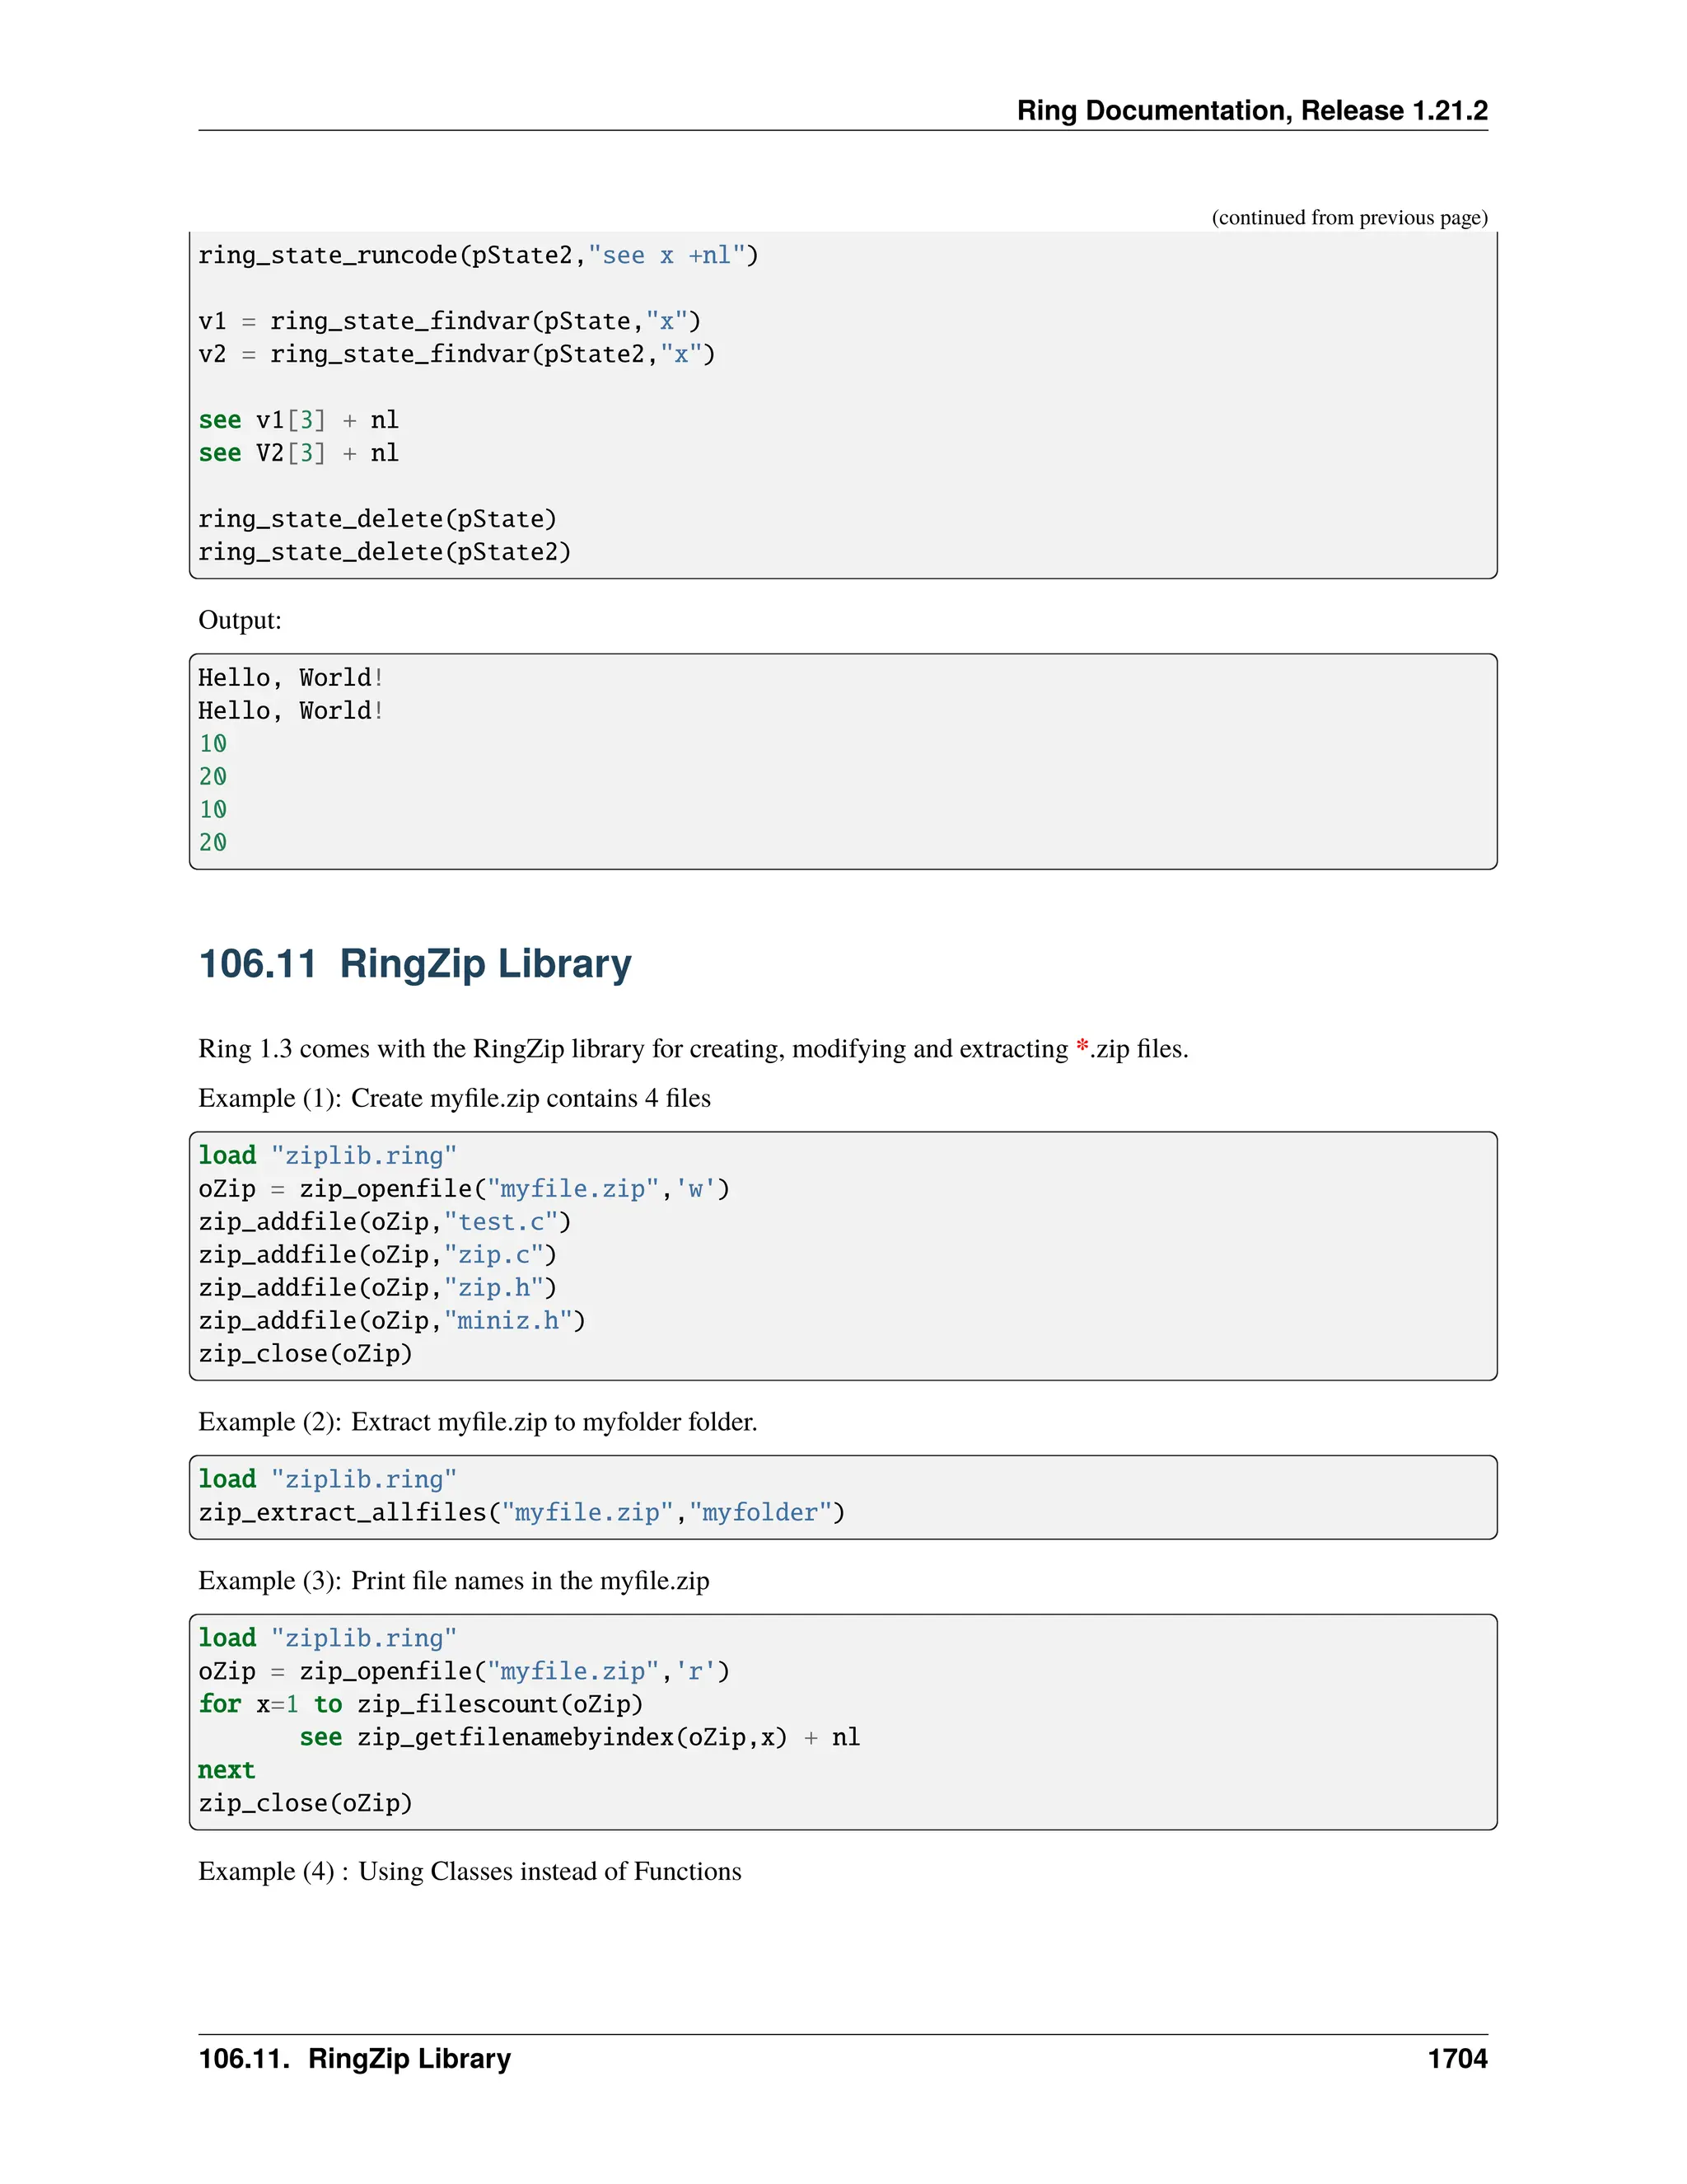Viewport: 1687px width, 2184px height.
Task: Click the 'continued from previous page' note
Action: tap(1349, 217)
